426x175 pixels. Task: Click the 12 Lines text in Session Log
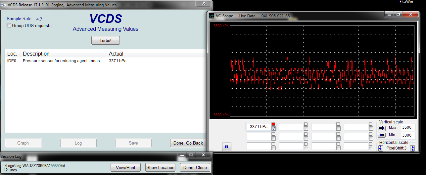click(10, 170)
